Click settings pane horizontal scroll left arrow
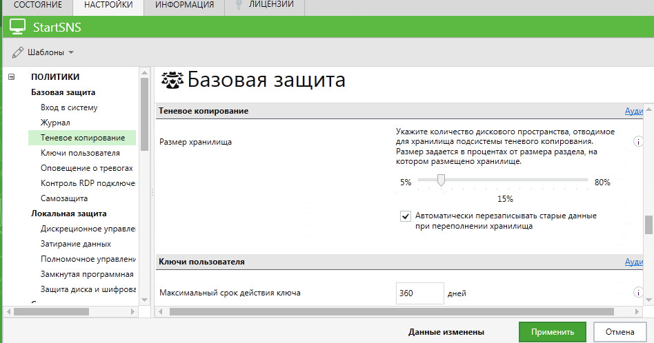 [x=161, y=311]
